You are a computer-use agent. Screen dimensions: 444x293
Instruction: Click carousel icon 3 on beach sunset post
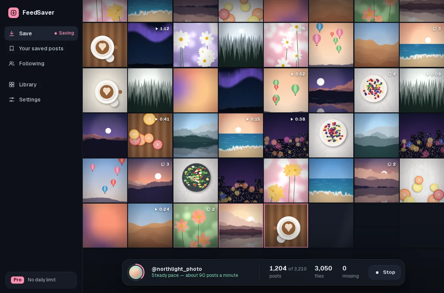point(435,29)
